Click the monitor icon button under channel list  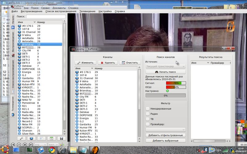31,139
